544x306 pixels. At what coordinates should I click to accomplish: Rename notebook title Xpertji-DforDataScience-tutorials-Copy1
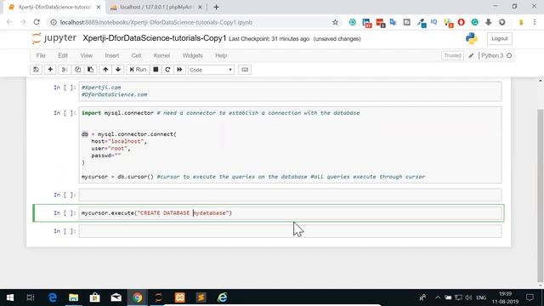pos(155,38)
